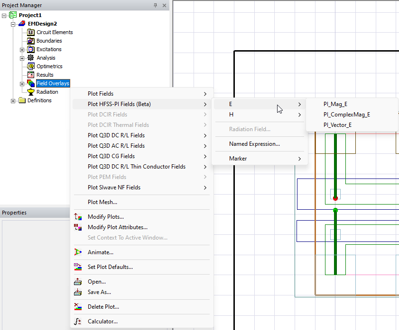399x330 pixels.
Task: Choose Modify Plots... entry
Action: pos(141,217)
